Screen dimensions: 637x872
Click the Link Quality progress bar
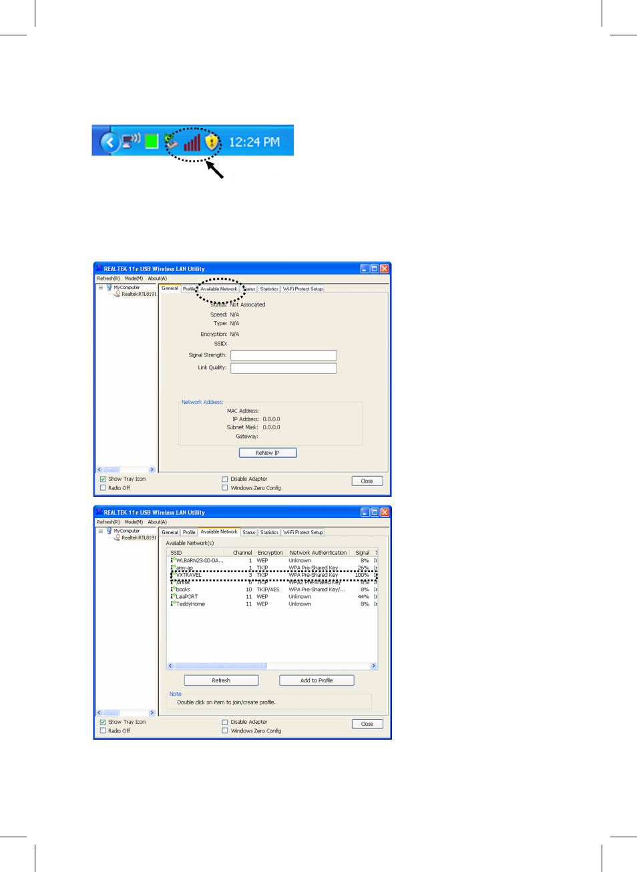point(284,368)
